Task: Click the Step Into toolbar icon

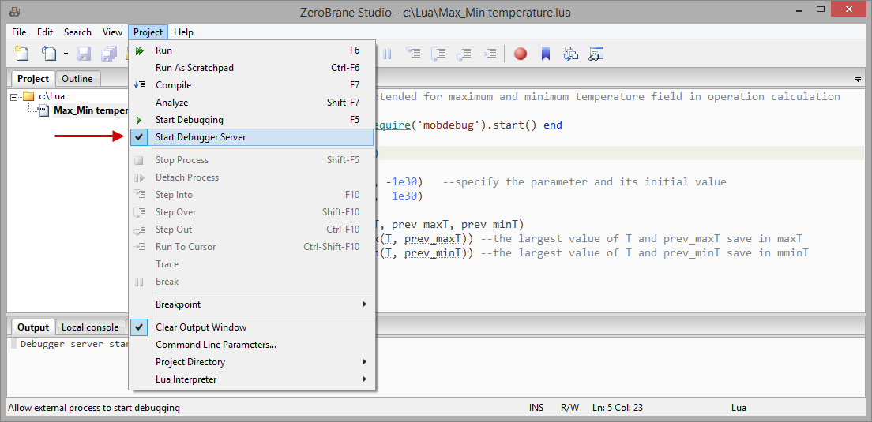Action: [412, 54]
